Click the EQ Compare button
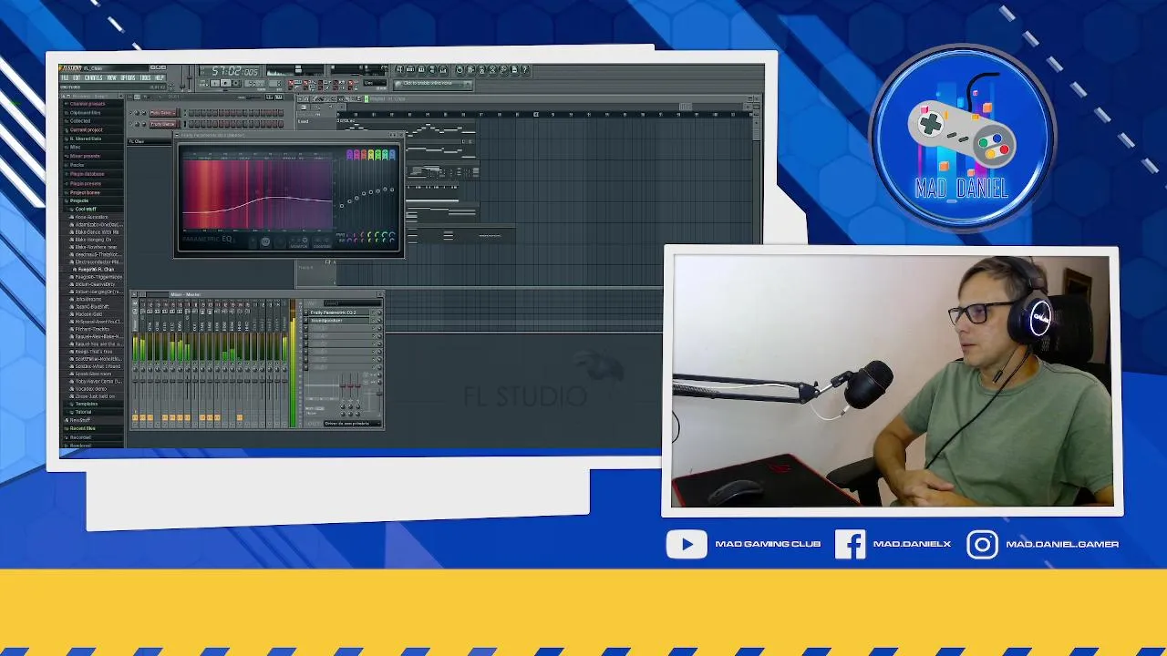Viewport: 1167px width, 656px height. pyautogui.click(x=322, y=242)
